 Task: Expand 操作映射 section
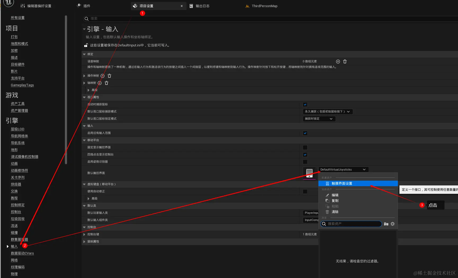tap(84, 76)
